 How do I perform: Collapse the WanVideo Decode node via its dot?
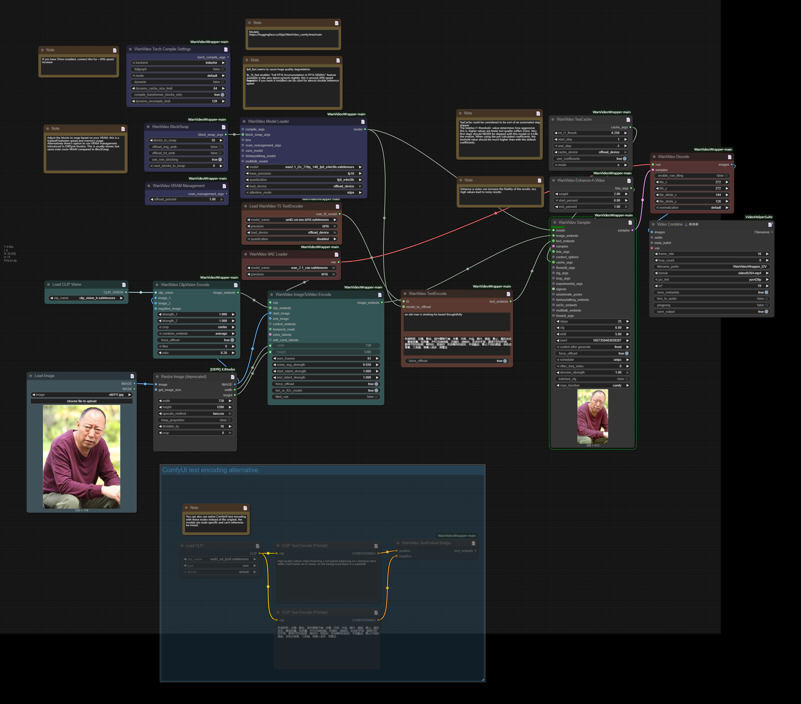click(x=654, y=157)
